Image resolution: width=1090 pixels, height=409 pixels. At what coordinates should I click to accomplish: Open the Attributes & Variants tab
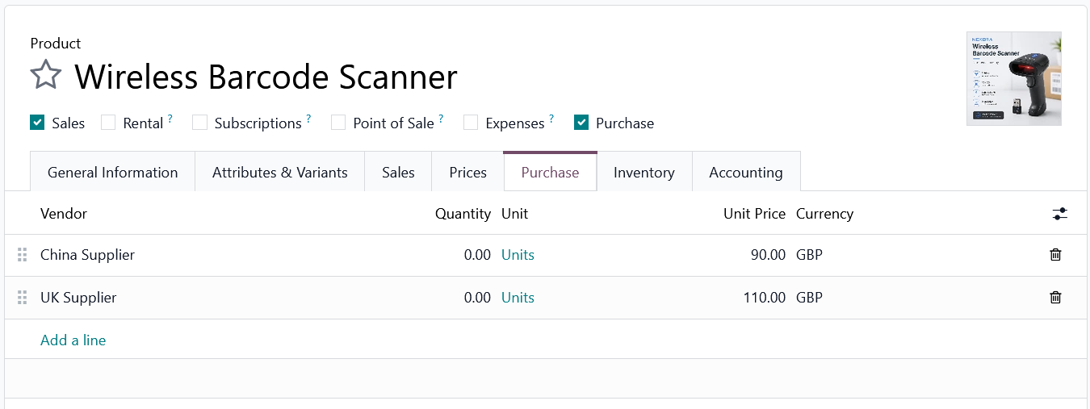coord(280,172)
